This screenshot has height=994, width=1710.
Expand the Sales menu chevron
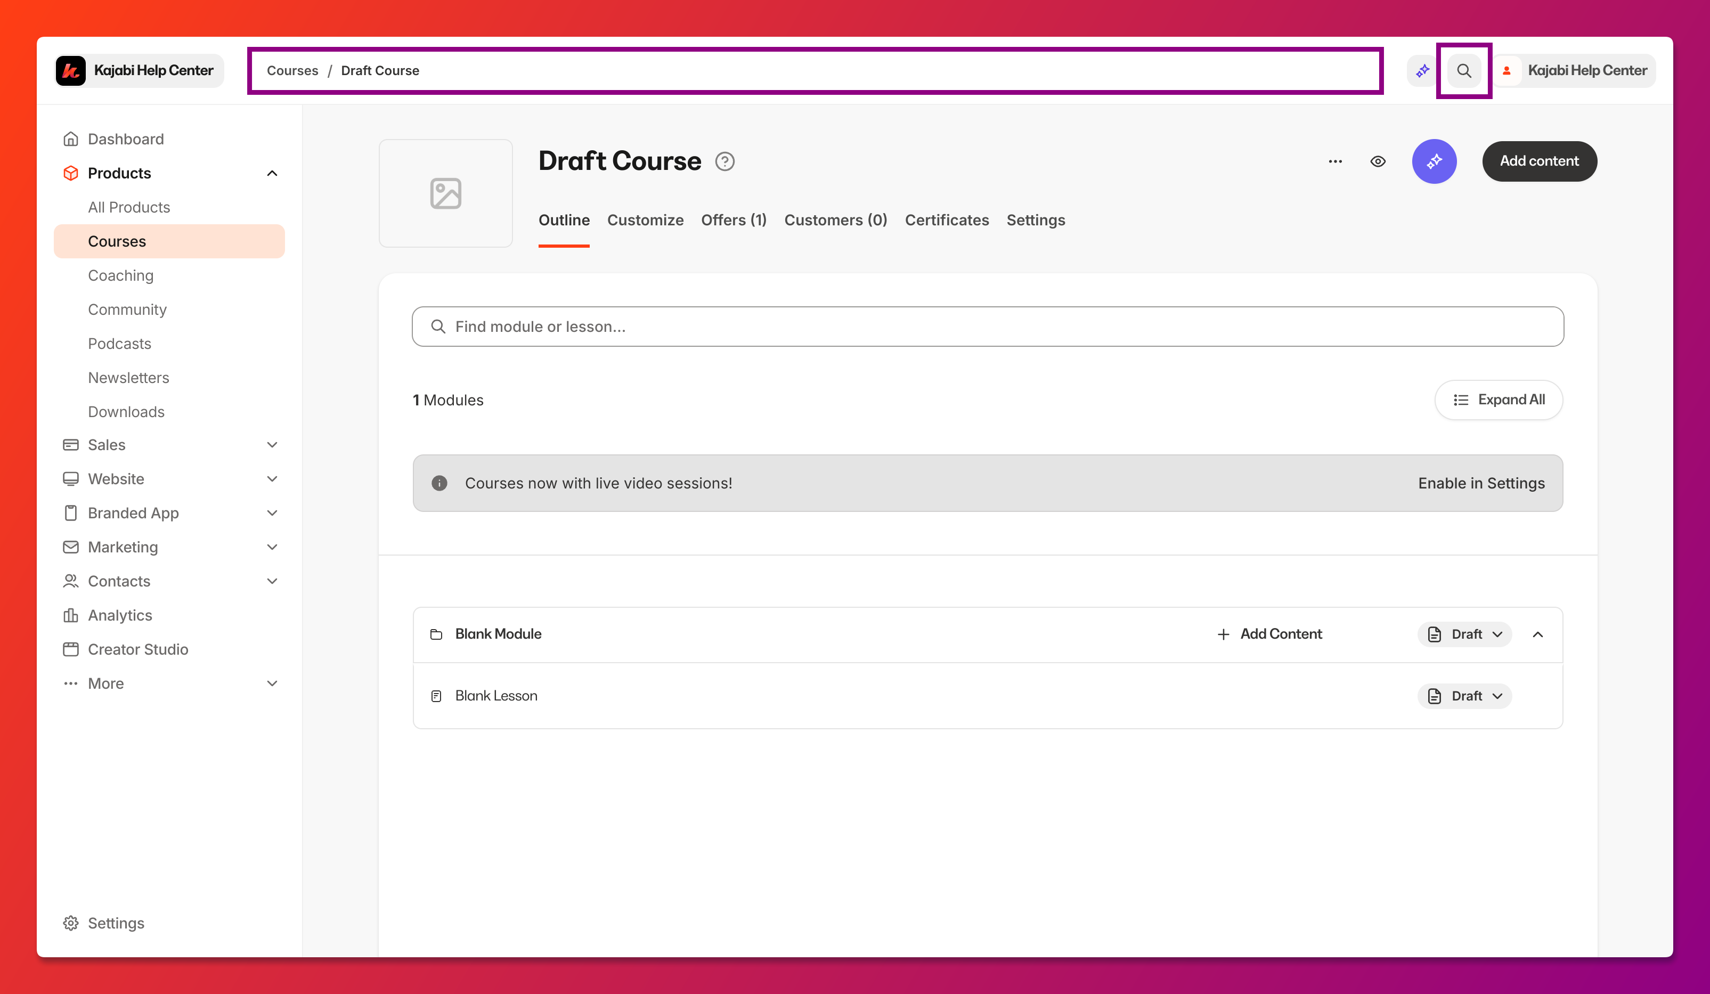[x=272, y=444]
